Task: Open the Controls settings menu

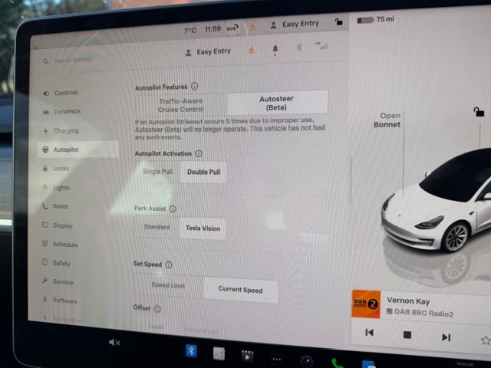Action: [x=61, y=93]
